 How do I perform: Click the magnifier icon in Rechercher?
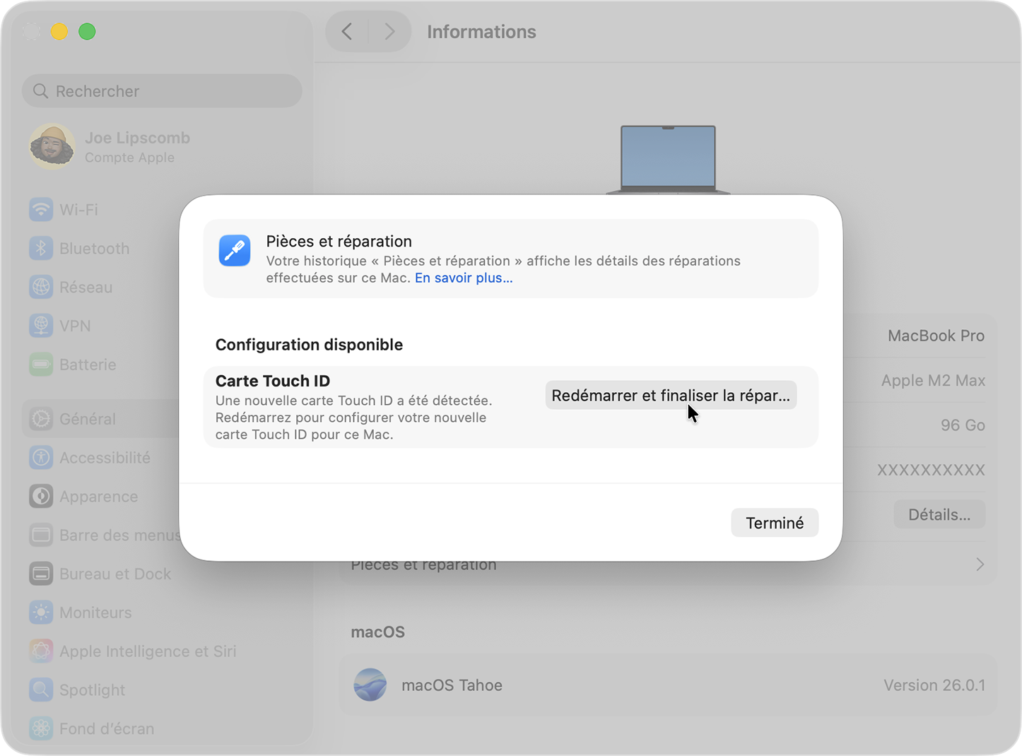point(41,91)
